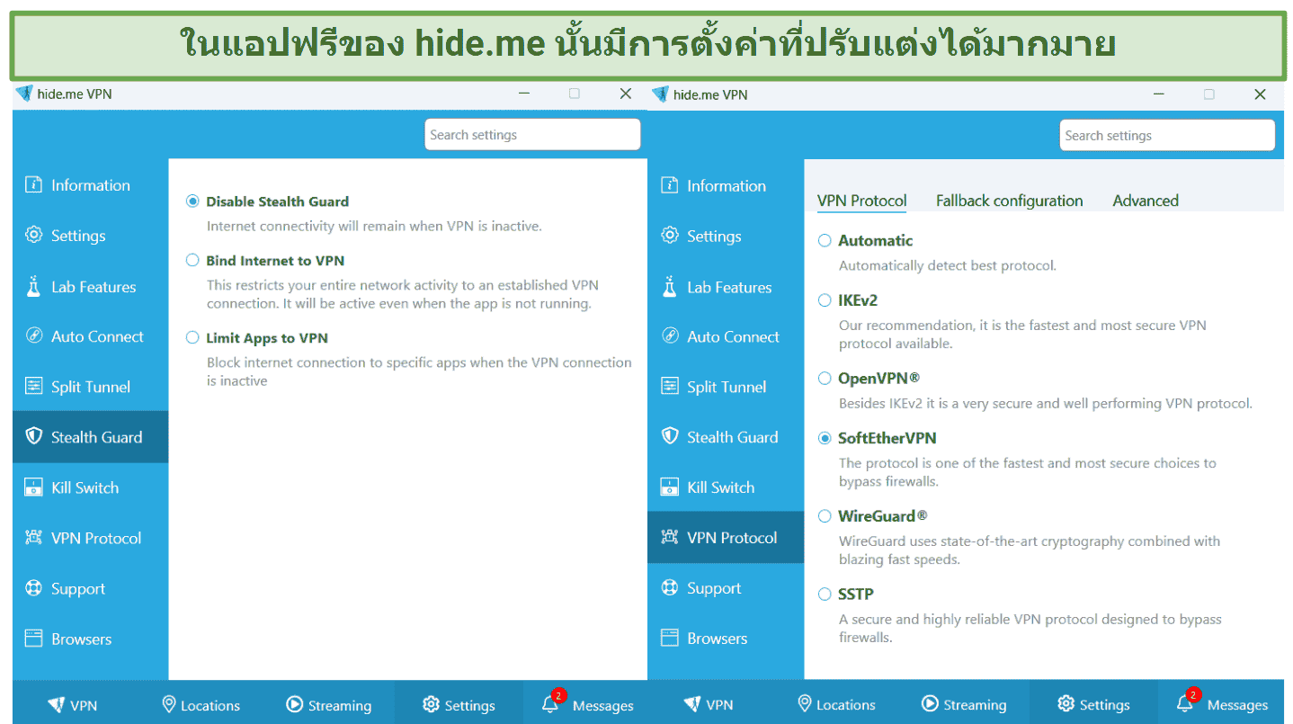Choose SoftEtherVPN protocol radio button
This screenshot has height=724, width=1293.
pos(825,438)
